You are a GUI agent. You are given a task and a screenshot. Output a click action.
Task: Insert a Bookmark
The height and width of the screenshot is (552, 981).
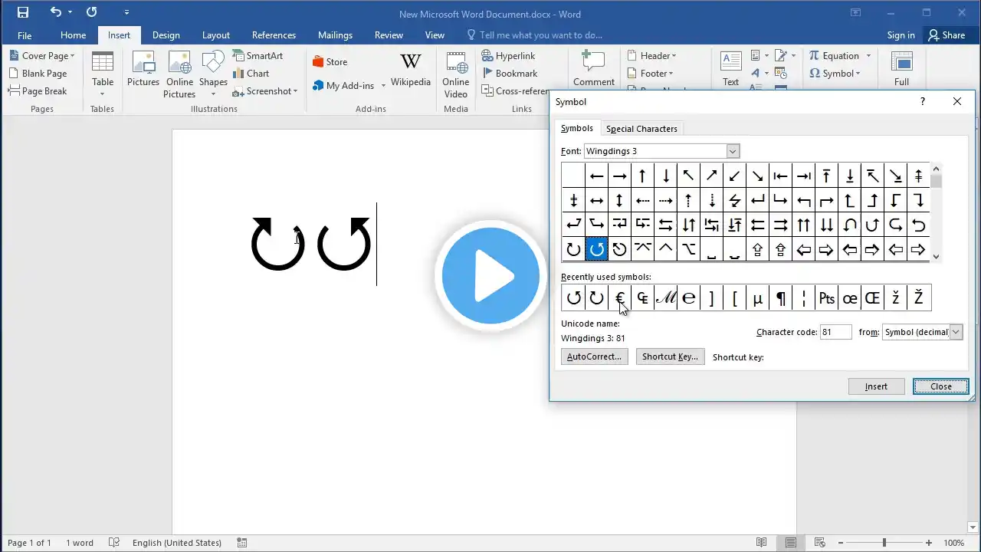pos(510,74)
